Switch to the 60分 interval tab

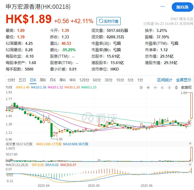97,80
